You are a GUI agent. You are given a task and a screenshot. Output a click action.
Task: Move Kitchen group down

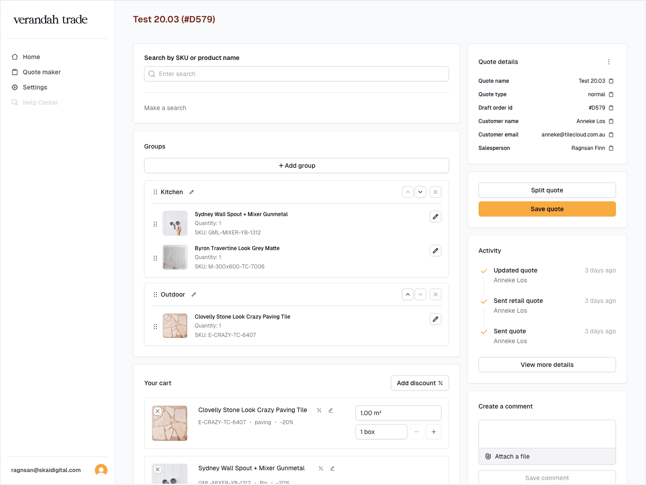[x=420, y=192]
